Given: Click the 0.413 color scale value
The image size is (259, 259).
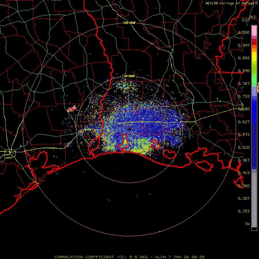Looking at the screenshot, I should tap(244, 173).
